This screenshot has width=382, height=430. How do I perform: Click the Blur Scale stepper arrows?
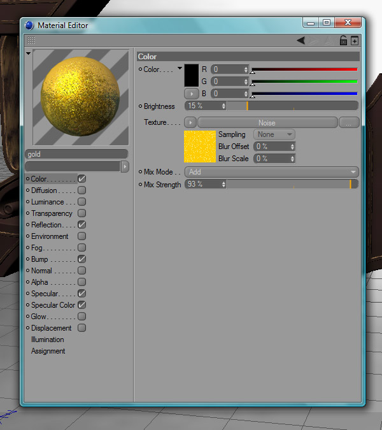[x=292, y=159]
